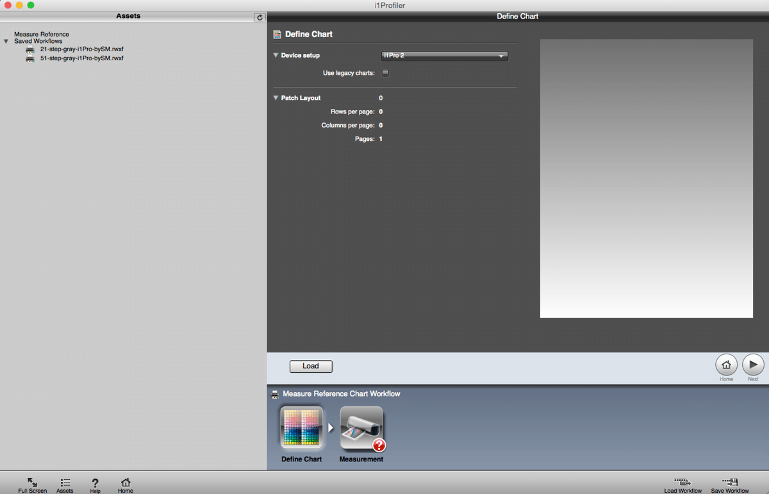Select Measure Reference in Assets
This screenshot has width=769, height=494.
tap(42, 35)
